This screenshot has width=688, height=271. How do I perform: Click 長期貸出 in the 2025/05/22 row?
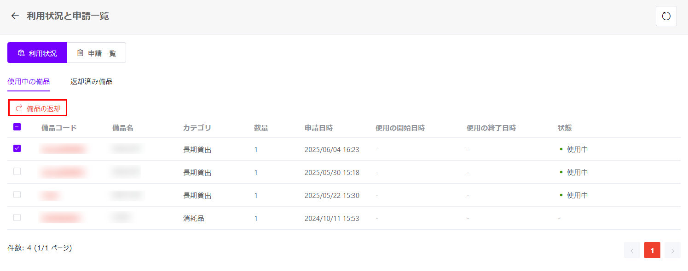[197, 195]
